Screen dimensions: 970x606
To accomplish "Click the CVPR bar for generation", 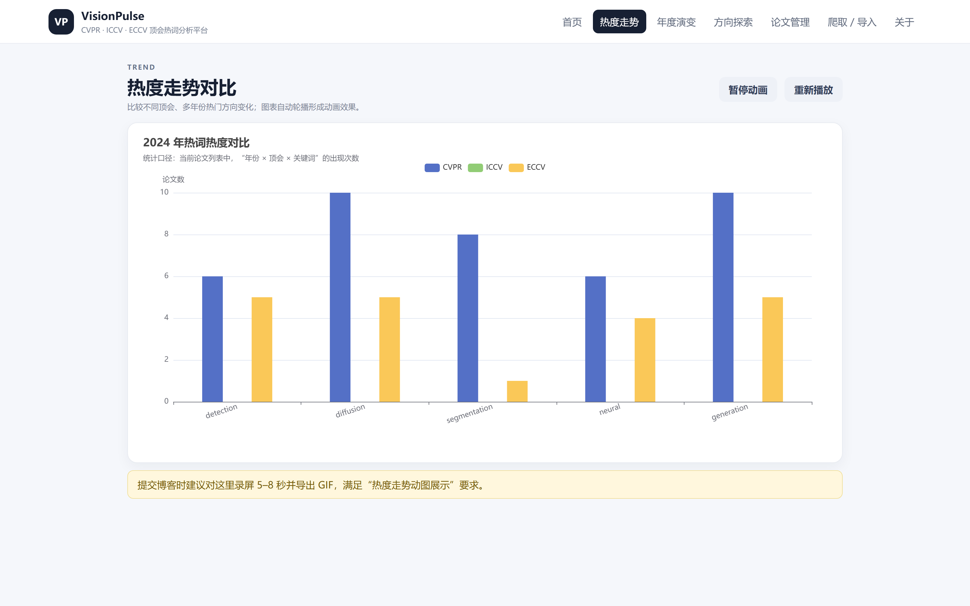I will point(723,297).
